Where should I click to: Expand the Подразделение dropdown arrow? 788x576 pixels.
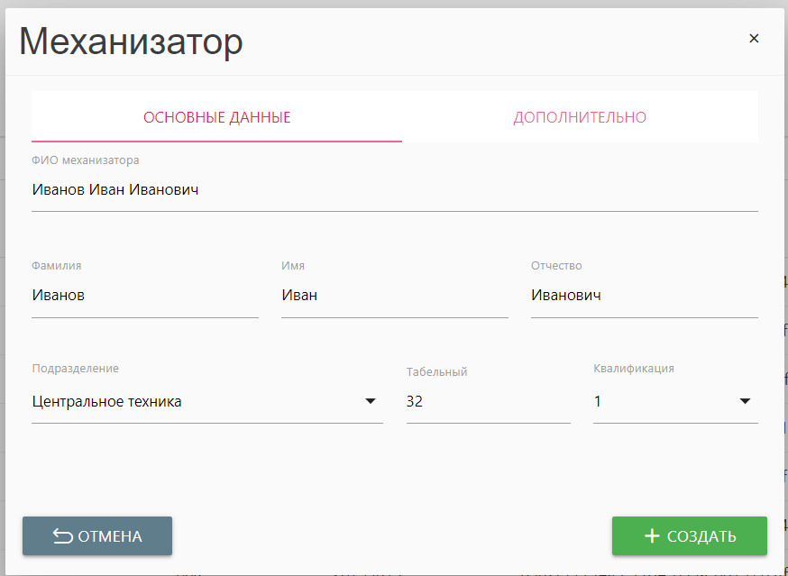371,401
